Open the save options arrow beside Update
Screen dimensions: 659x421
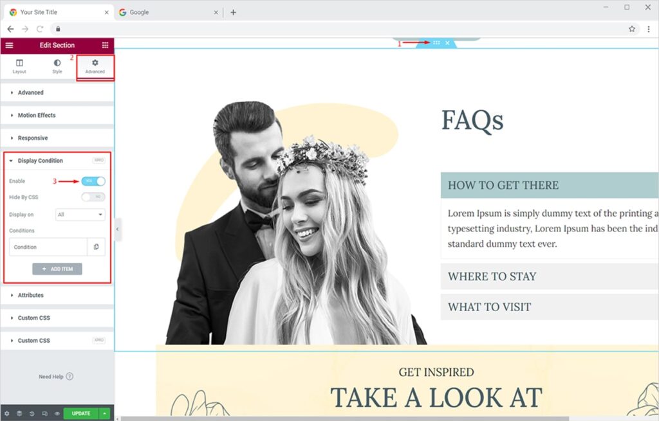pyautogui.click(x=105, y=413)
